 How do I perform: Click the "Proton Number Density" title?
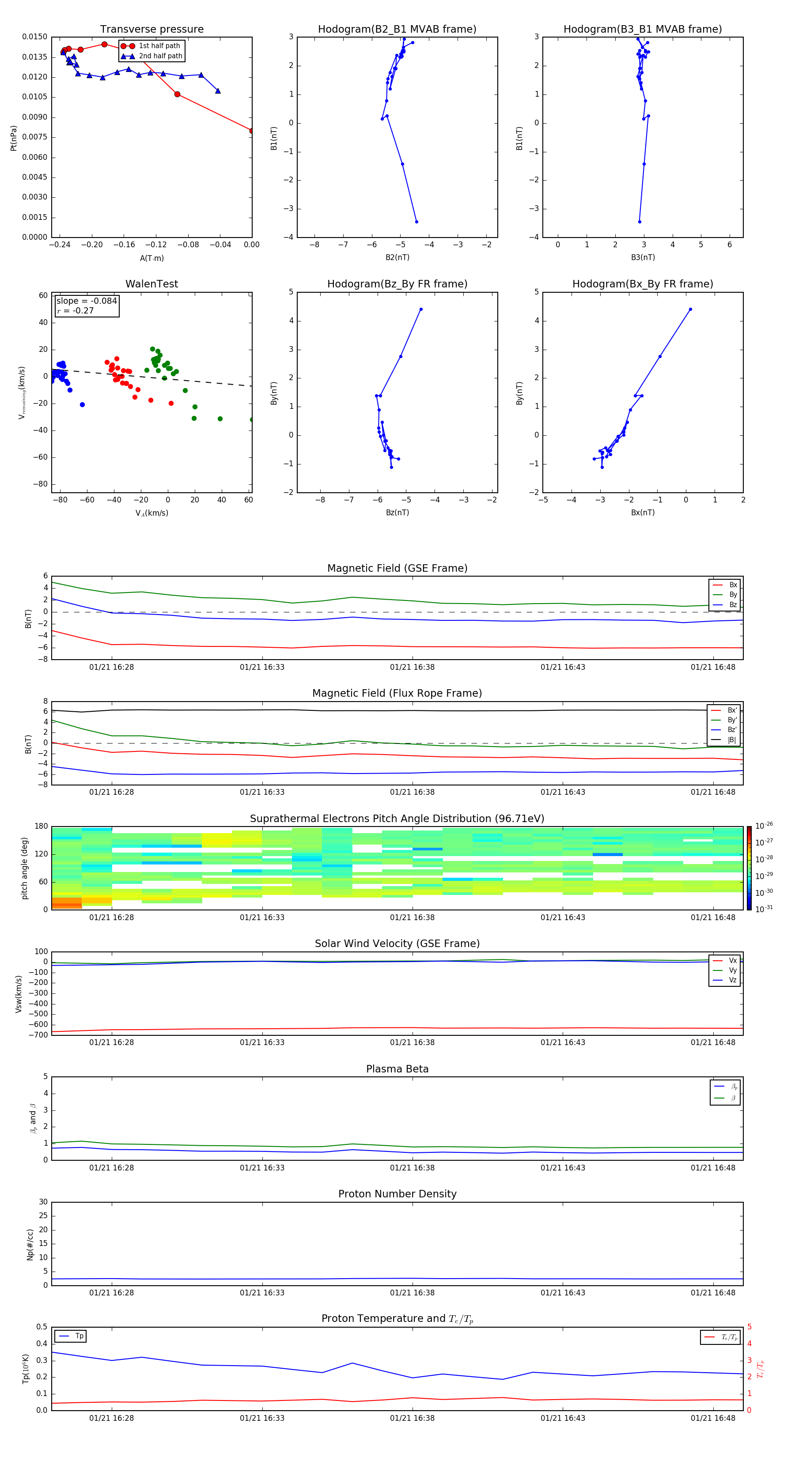(x=397, y=1194)
